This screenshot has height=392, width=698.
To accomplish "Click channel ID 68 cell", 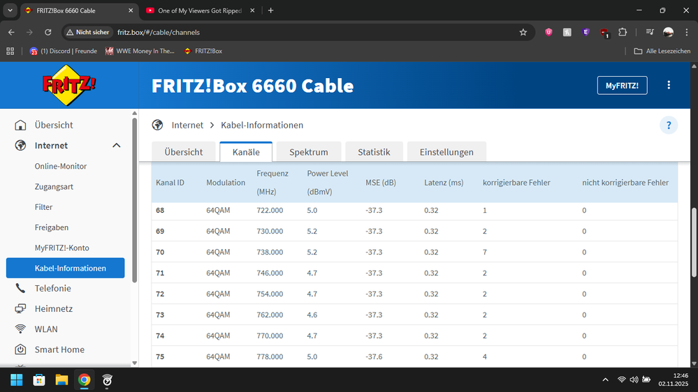I will coord(160,210).
